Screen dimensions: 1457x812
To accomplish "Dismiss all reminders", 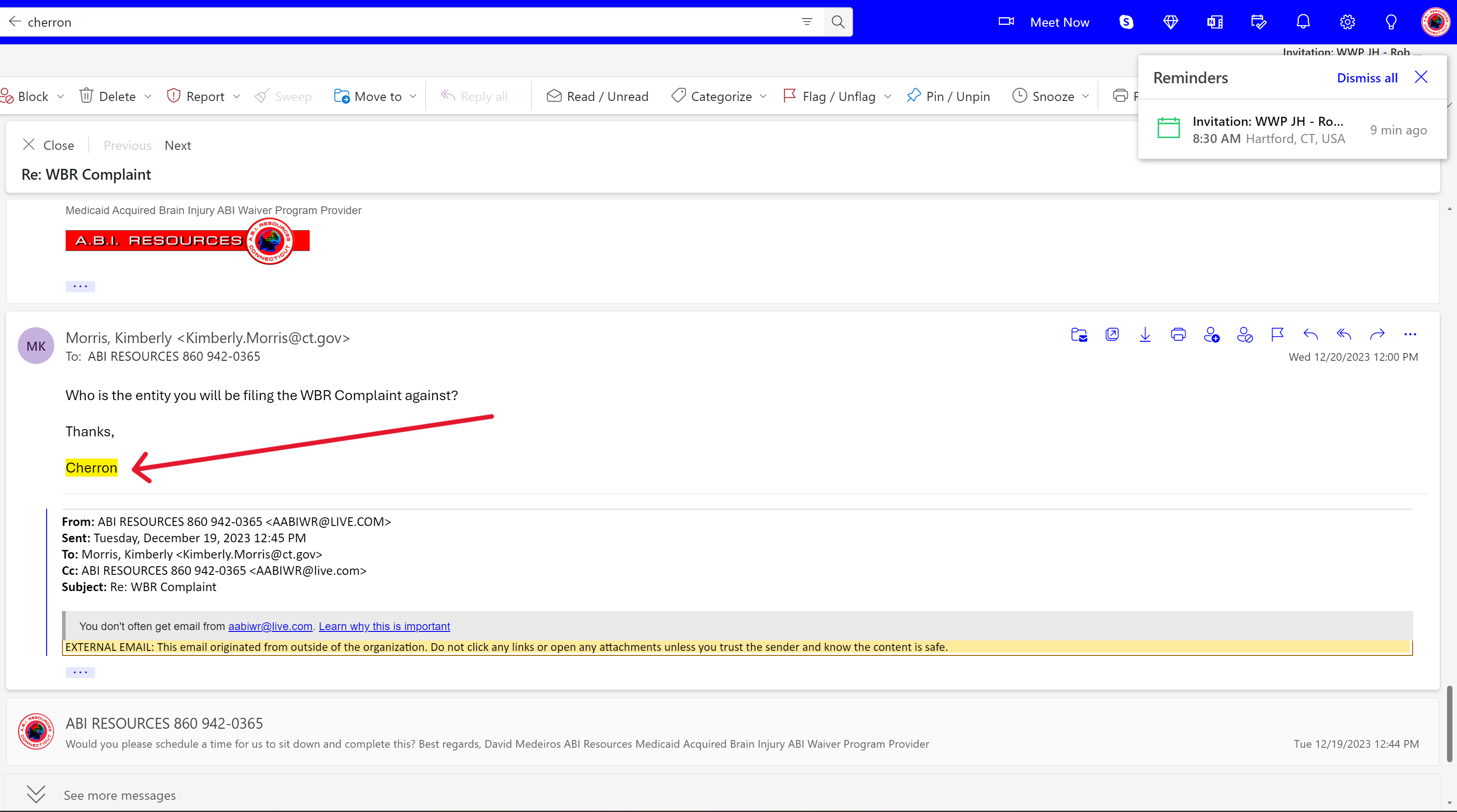I will pos(1367,77).
